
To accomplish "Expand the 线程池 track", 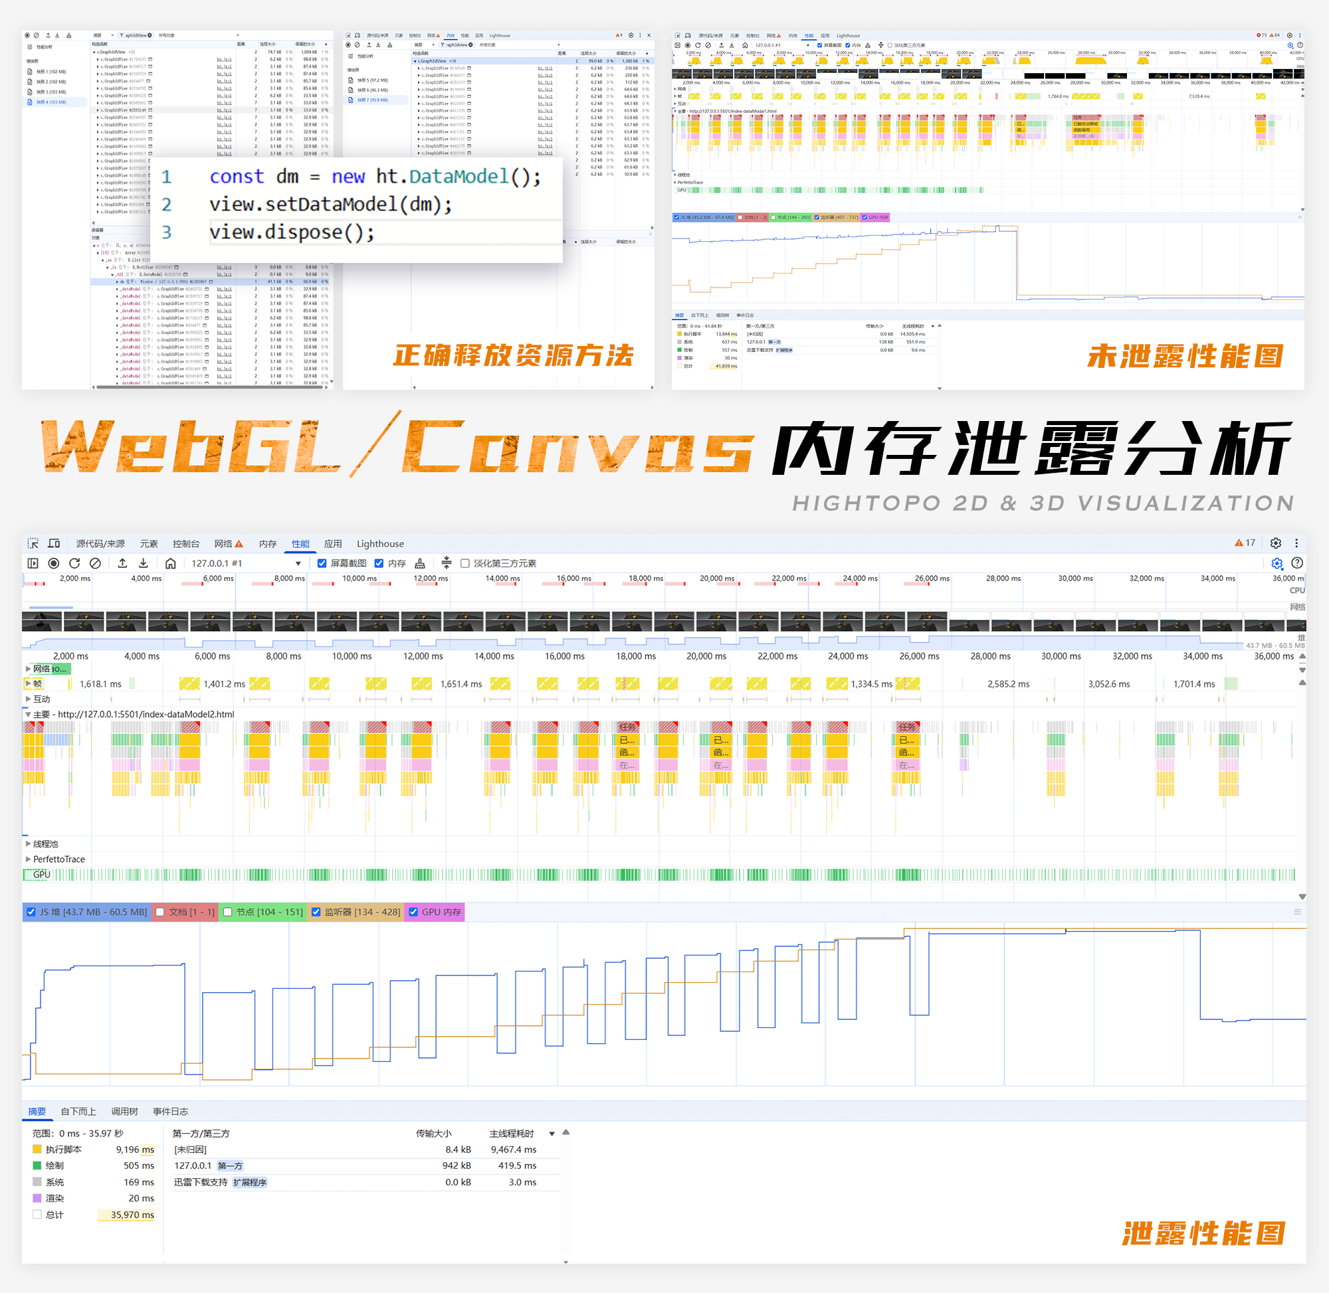I will (x=28, y=843).
